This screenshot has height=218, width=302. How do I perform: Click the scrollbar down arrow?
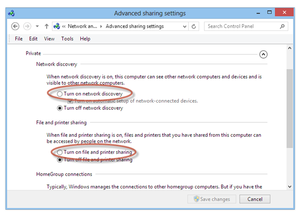click(x=289, y=186)
